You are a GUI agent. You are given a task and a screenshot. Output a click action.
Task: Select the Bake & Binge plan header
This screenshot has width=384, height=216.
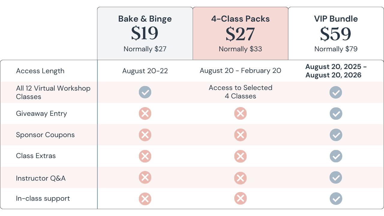click(x=145, y=19)
